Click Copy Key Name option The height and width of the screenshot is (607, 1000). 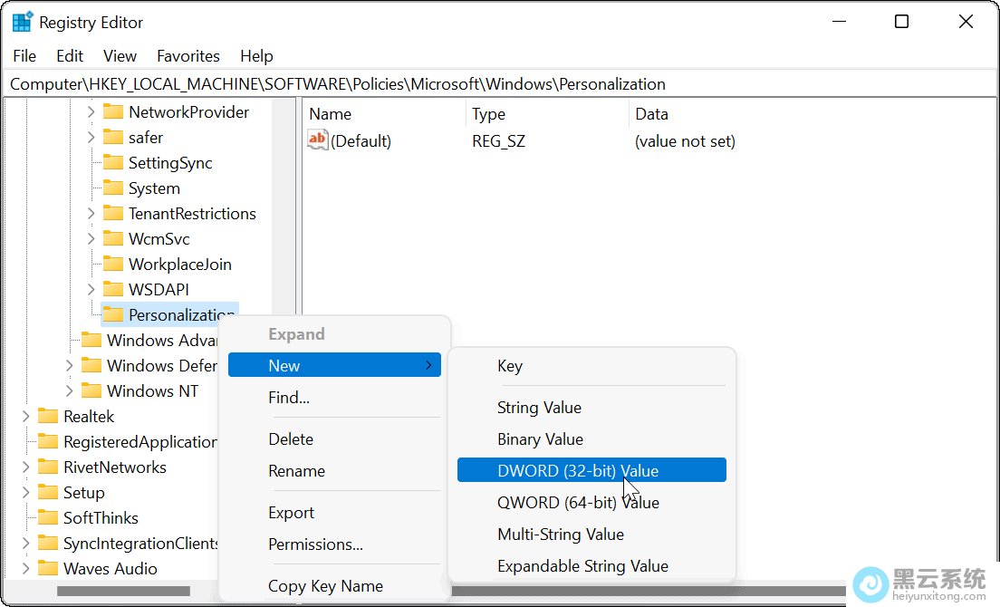(x=325, y=586)
